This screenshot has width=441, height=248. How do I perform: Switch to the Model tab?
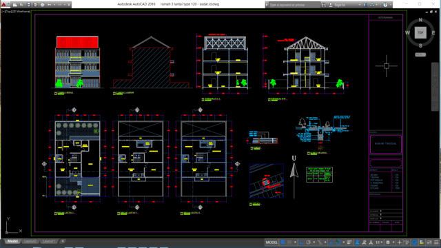[x=12, y=241]
